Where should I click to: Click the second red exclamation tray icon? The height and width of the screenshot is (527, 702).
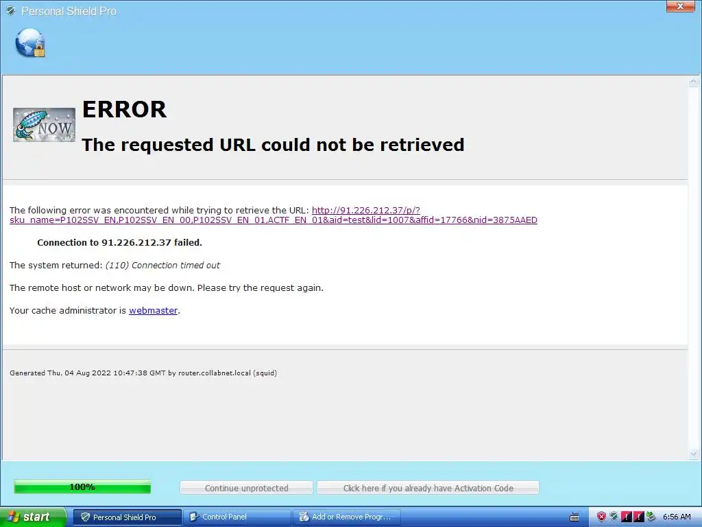[638, 517]
